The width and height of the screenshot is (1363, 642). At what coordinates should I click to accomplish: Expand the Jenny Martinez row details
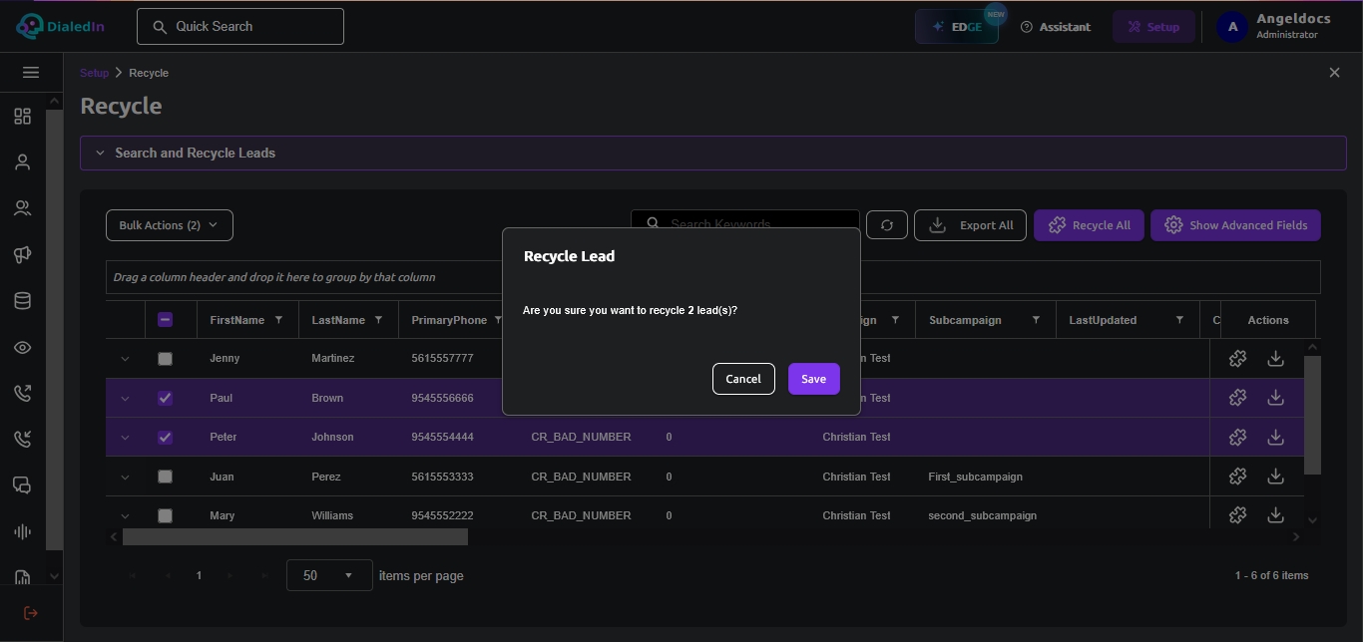click(x=126, y=359)
